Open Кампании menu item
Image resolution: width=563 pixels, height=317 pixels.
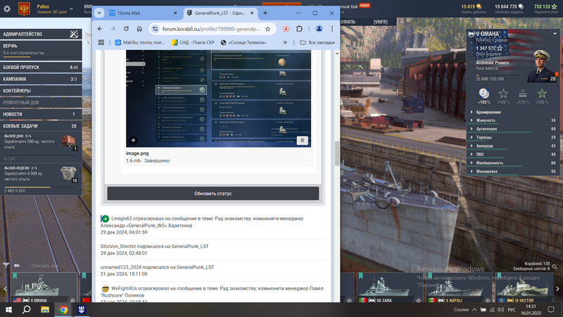click(41, 79)
